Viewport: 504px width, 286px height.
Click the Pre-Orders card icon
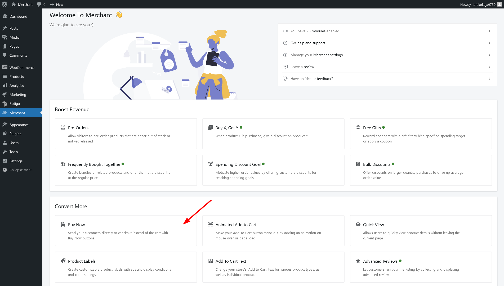pyautogui.click(x=63, y=127)
